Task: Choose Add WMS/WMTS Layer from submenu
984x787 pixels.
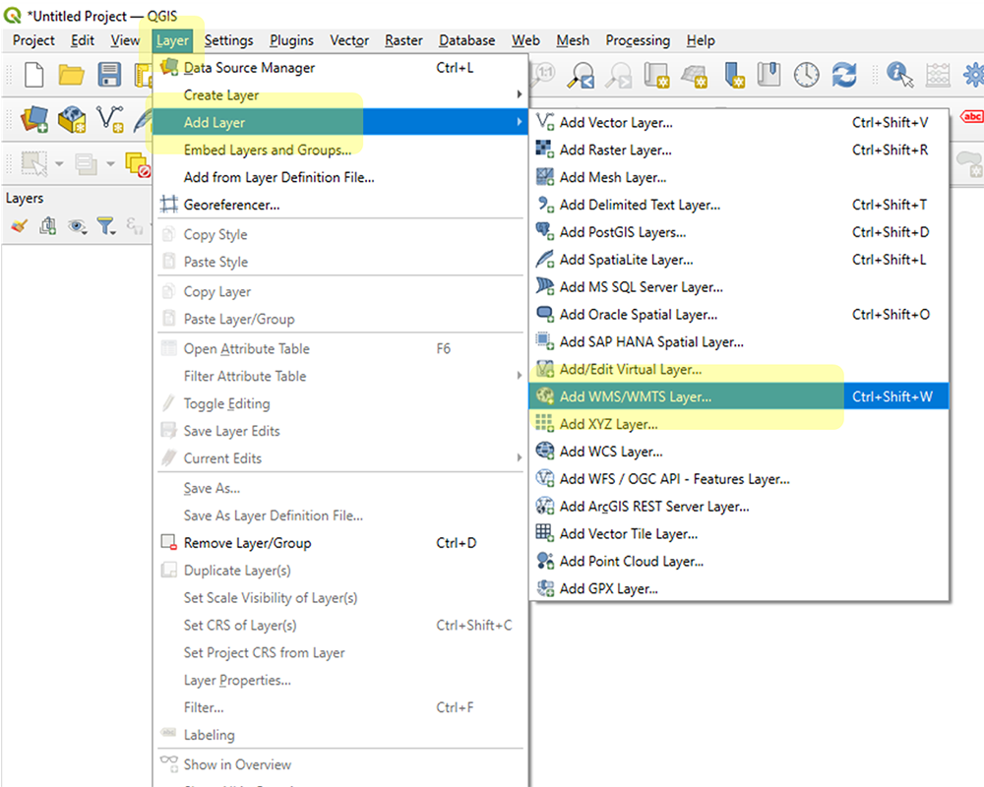Action: [x=635, y=397]
